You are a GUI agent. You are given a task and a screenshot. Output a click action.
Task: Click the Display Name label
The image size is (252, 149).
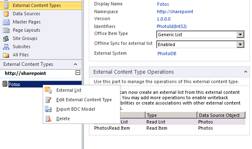[x=108, y=4]
